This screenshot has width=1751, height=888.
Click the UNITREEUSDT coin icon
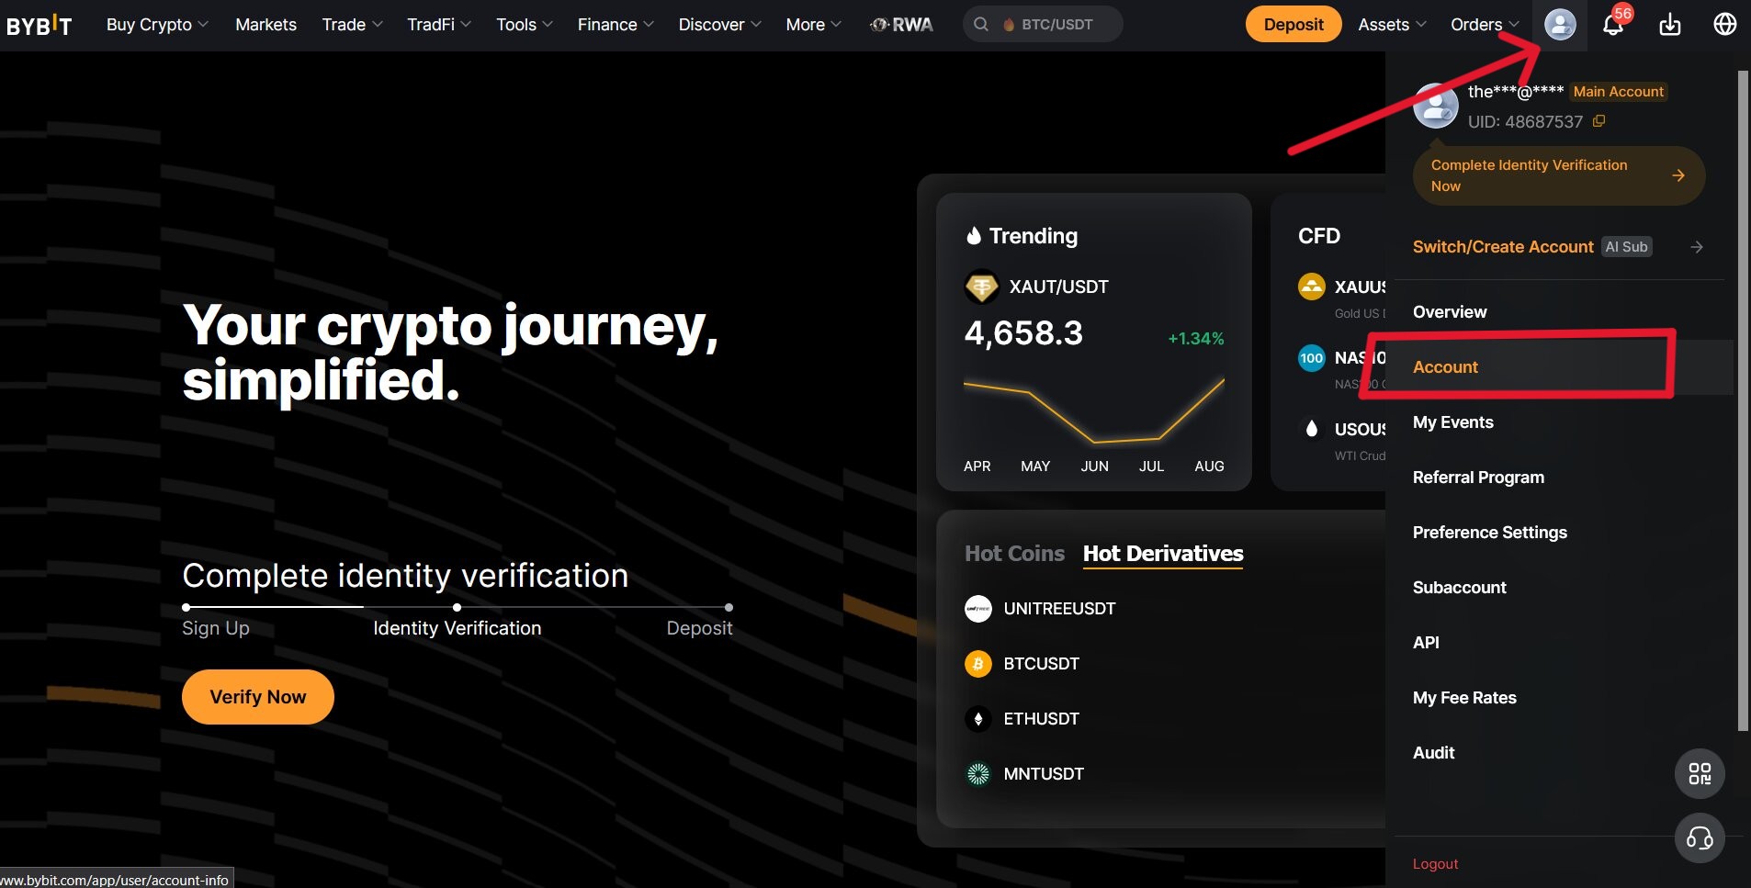978,609
